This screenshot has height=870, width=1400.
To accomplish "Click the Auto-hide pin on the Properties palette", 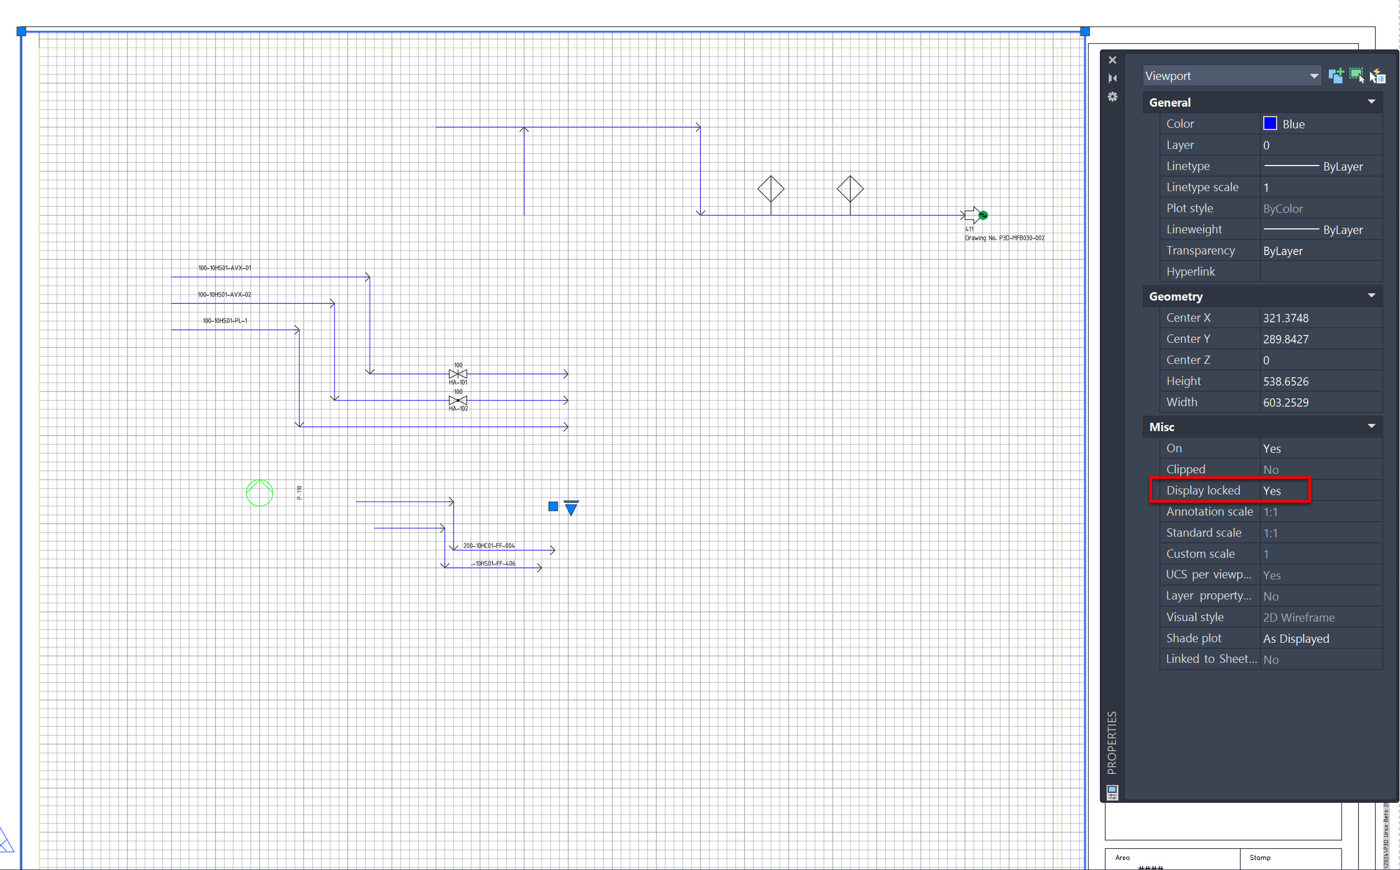I will coord(1112,78).
